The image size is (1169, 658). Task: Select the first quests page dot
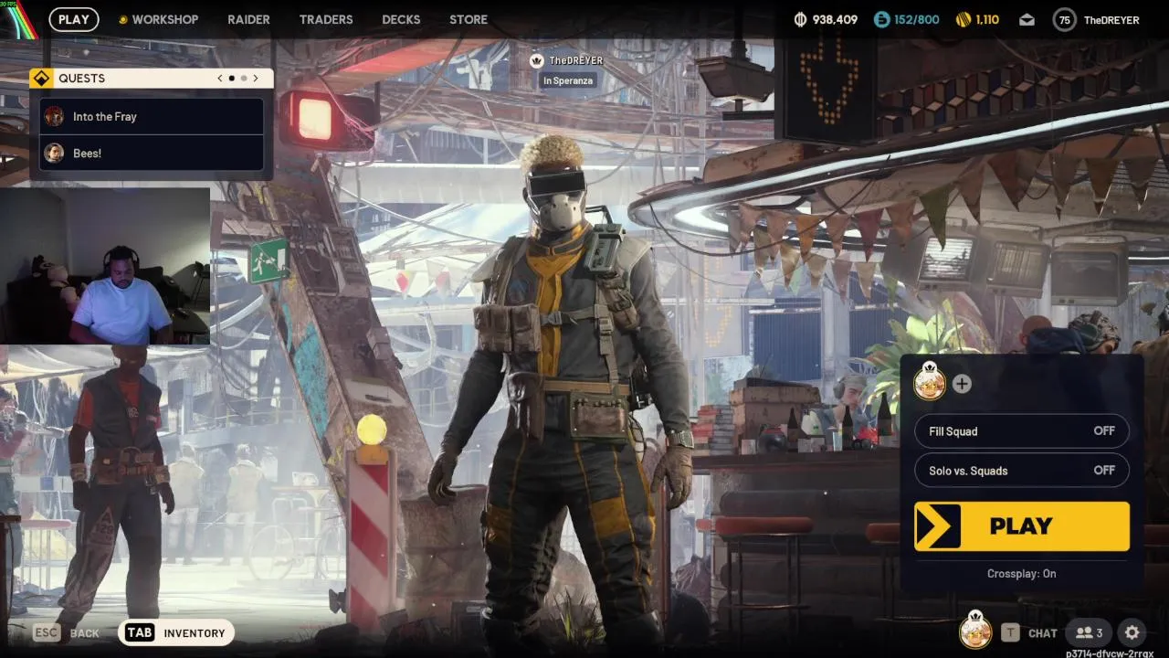(x=231, y=79)
